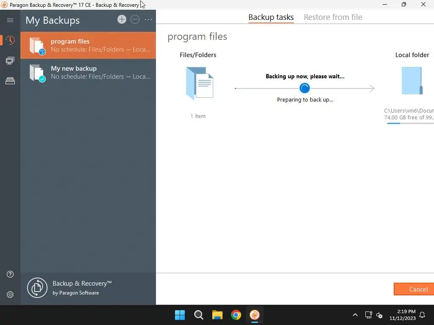Open the disk drives icon in sidebar

click(x=10, y=81)
